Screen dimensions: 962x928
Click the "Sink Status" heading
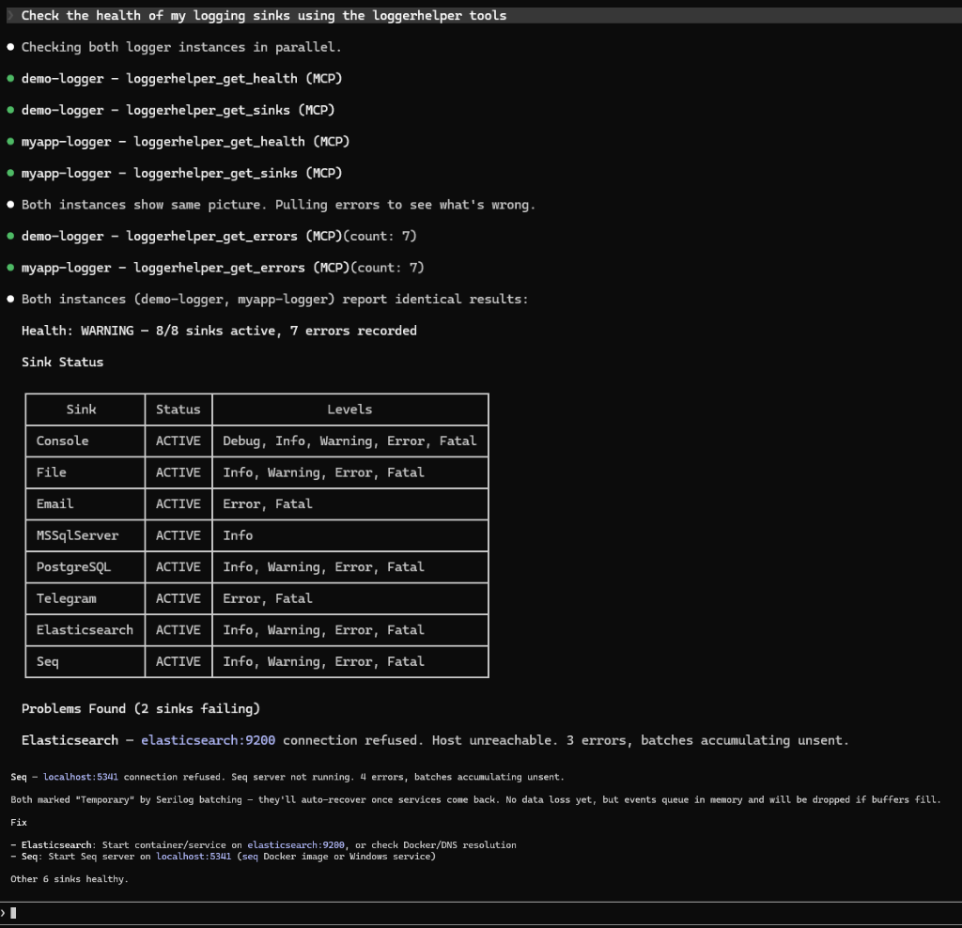[63, 363]
